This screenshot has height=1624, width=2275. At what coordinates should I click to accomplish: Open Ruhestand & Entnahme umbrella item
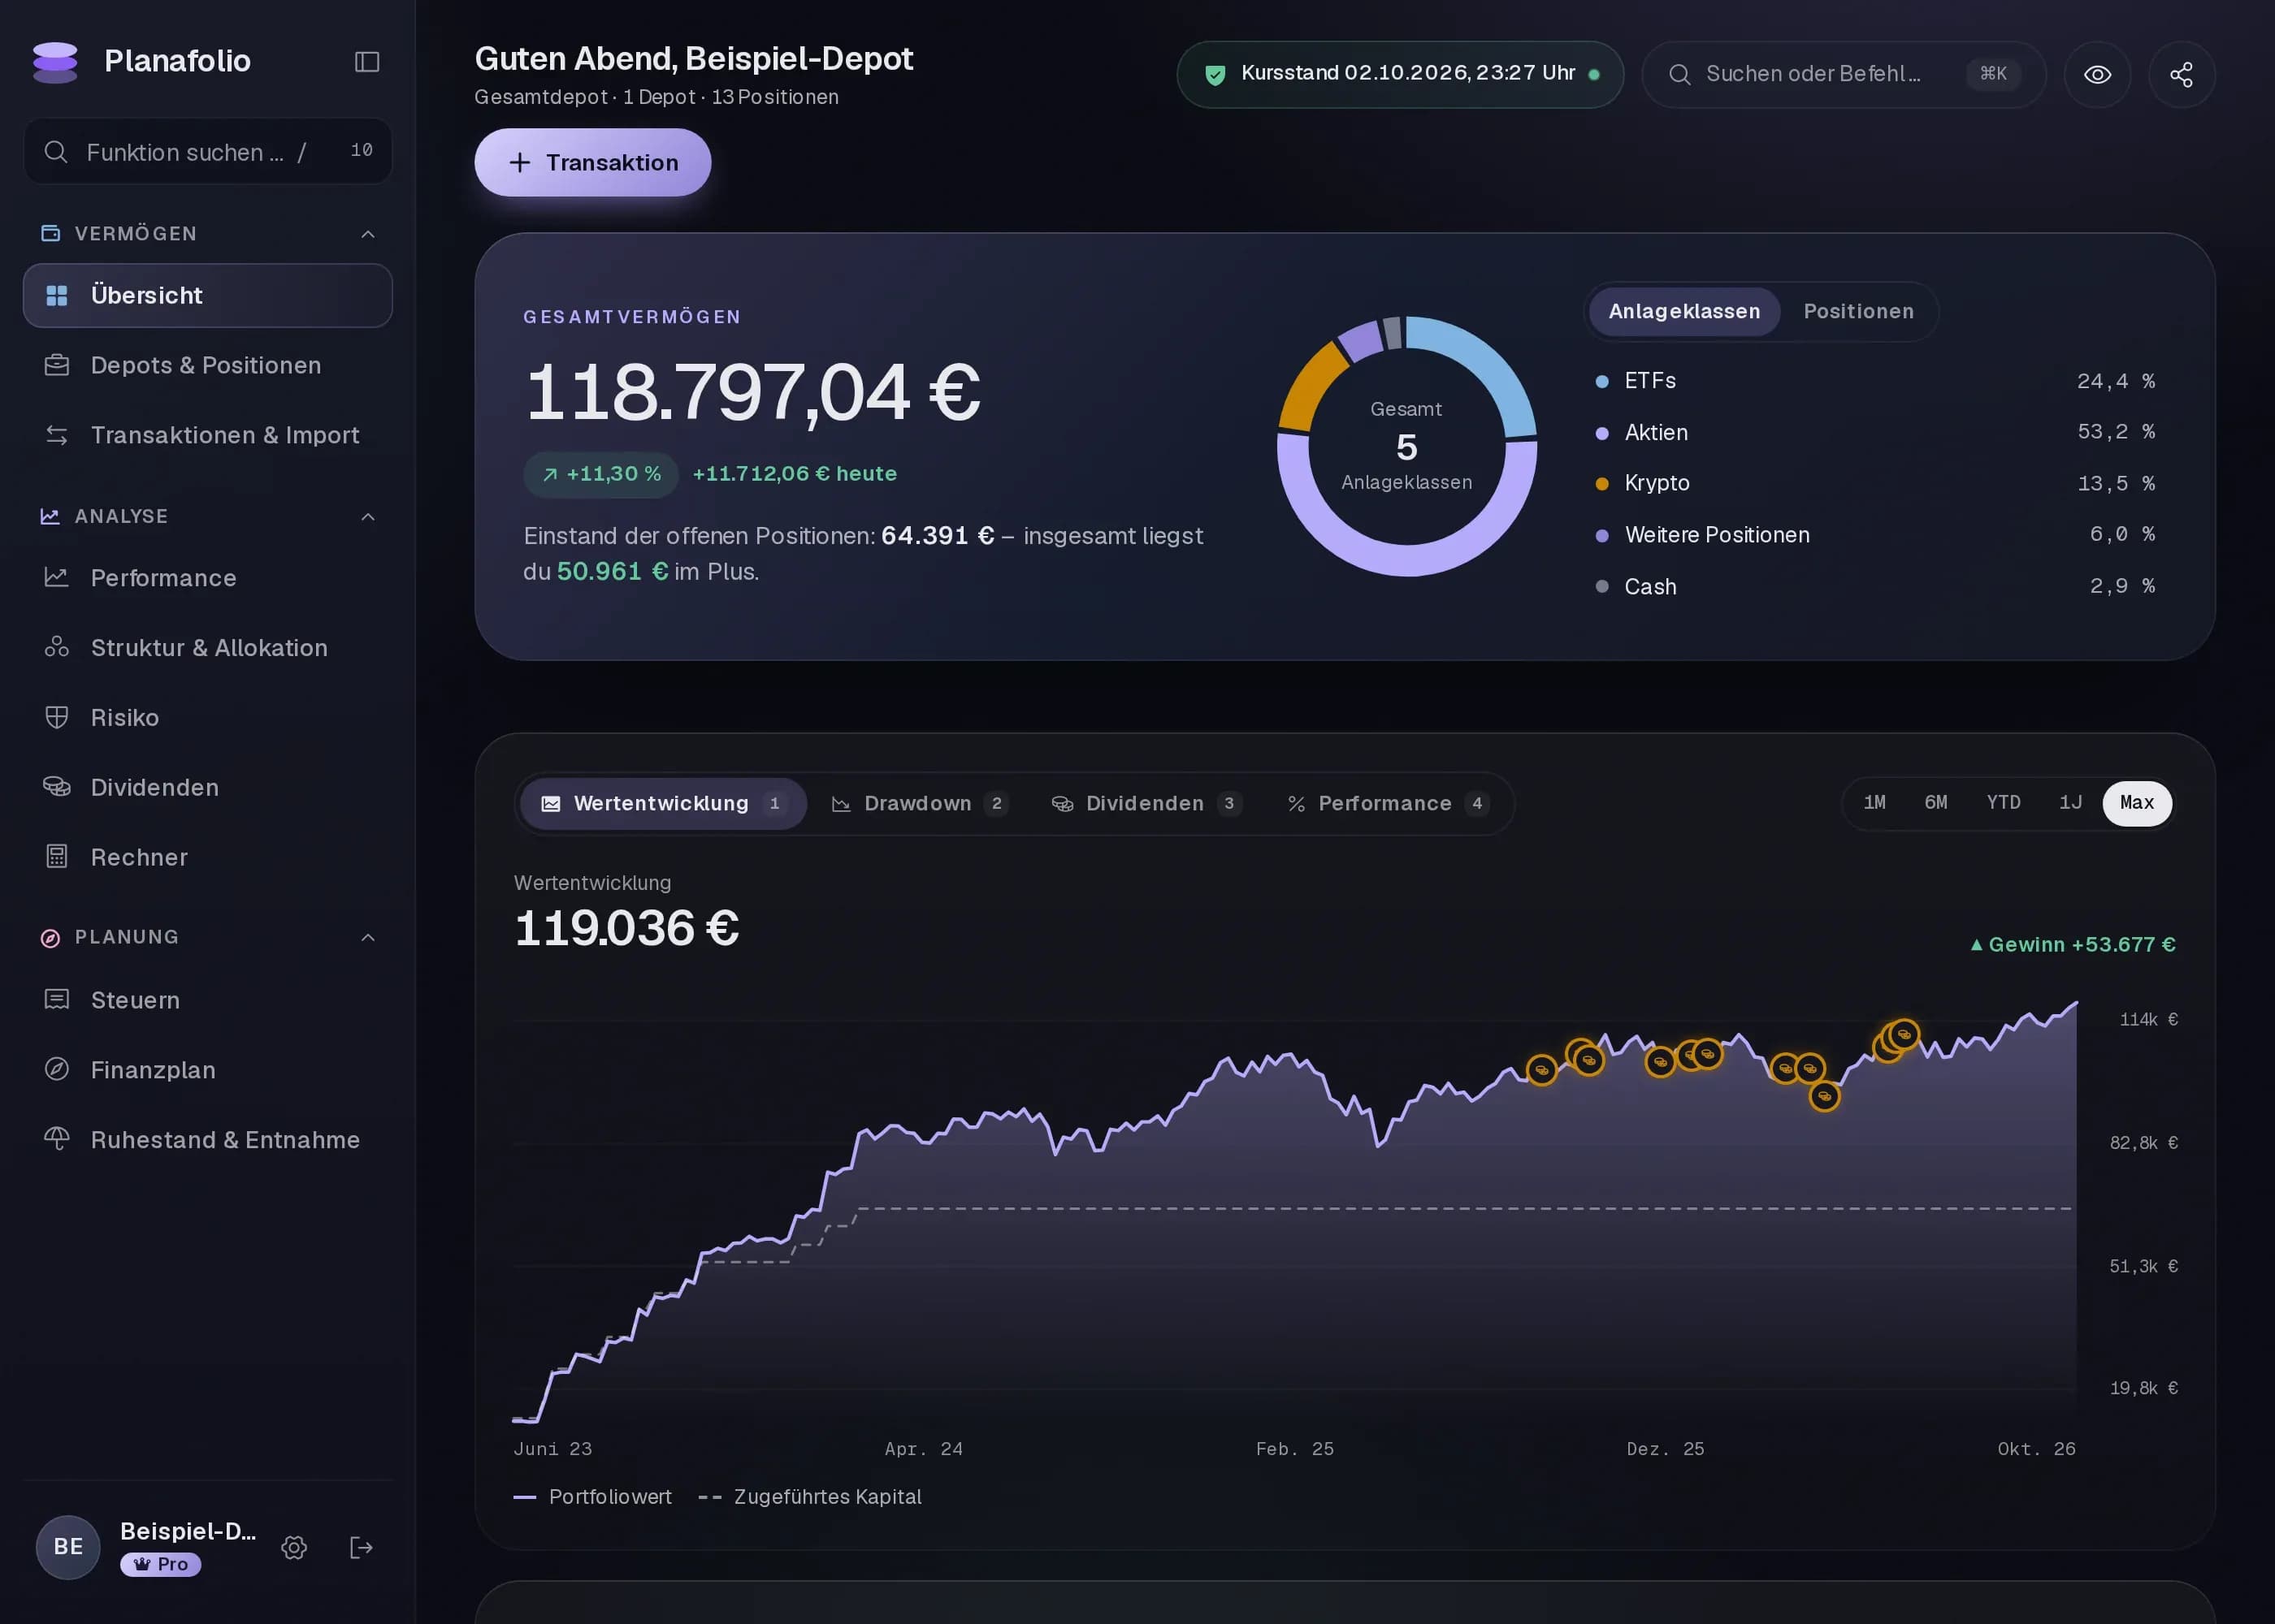(208, 1140)
